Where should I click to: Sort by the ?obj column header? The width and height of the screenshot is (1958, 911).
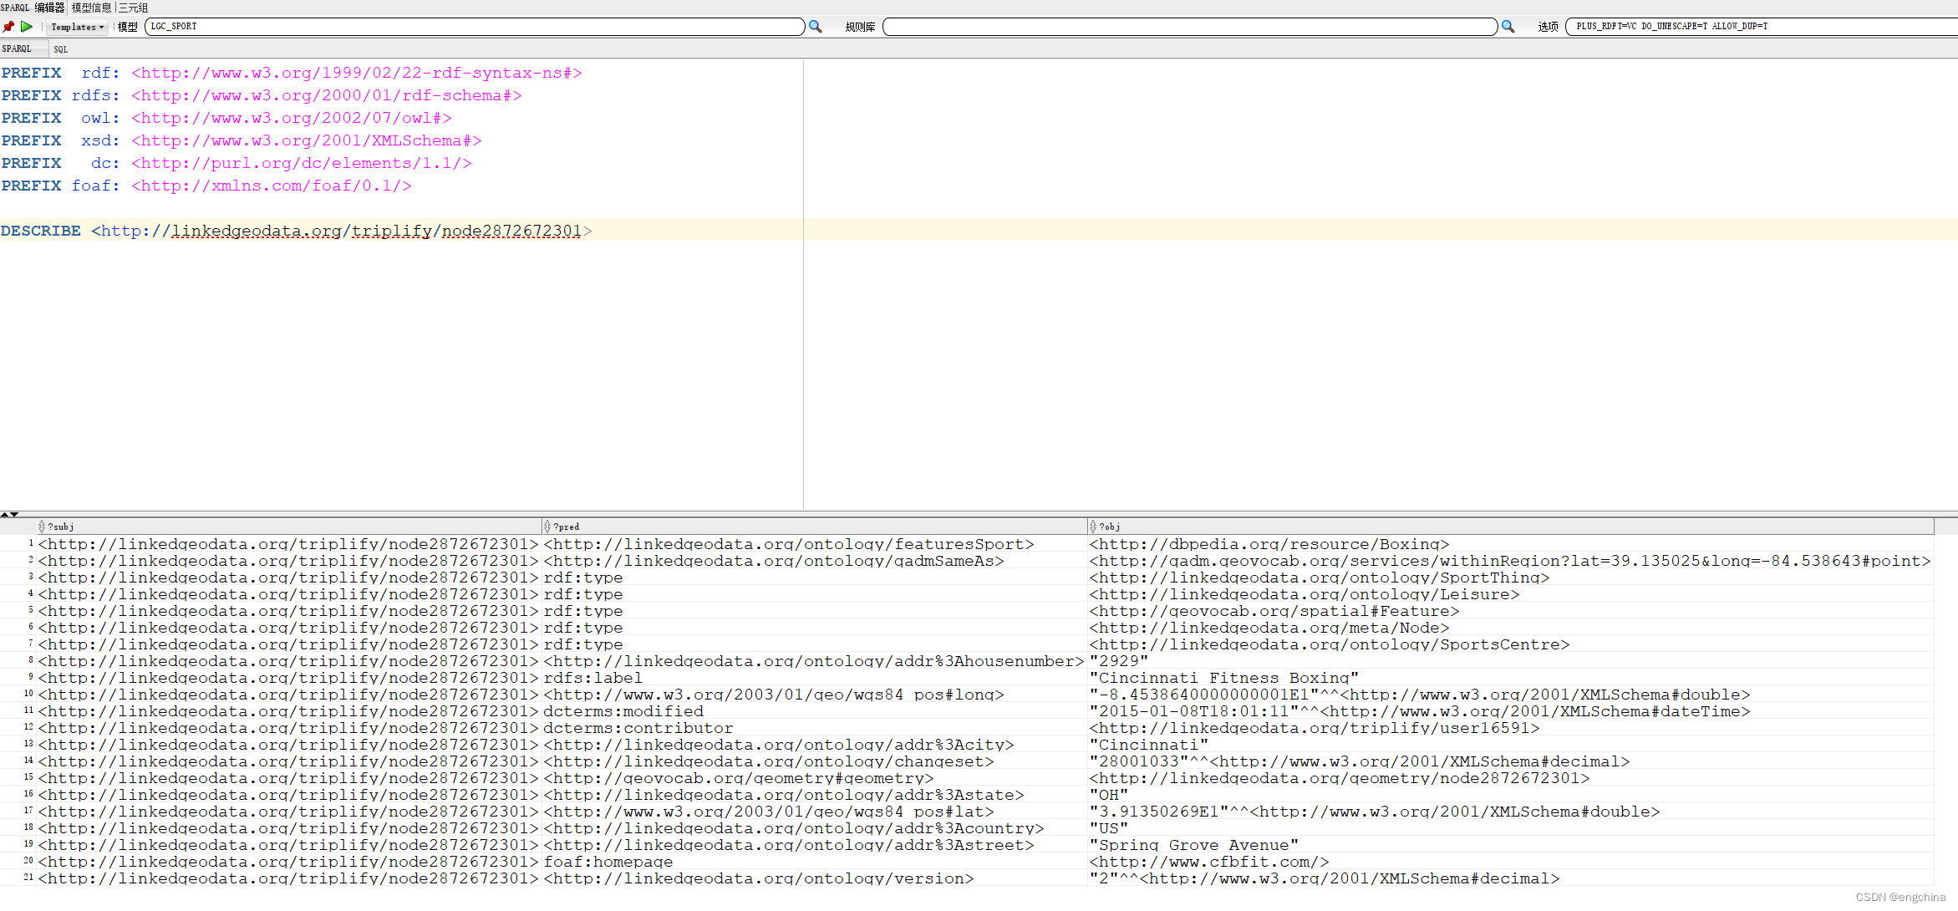tap(1511, 527)
